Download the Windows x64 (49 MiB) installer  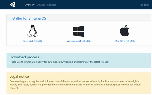click(x=79, y=41)
